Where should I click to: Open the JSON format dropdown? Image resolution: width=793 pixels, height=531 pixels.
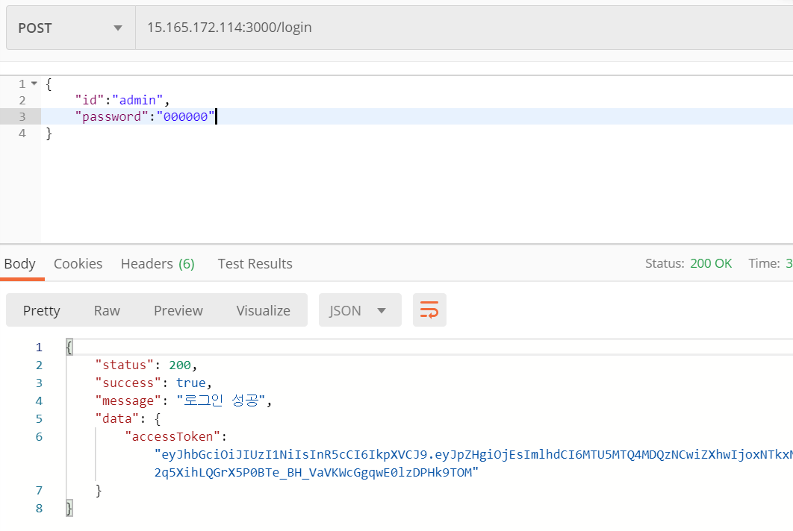point(360,310)
